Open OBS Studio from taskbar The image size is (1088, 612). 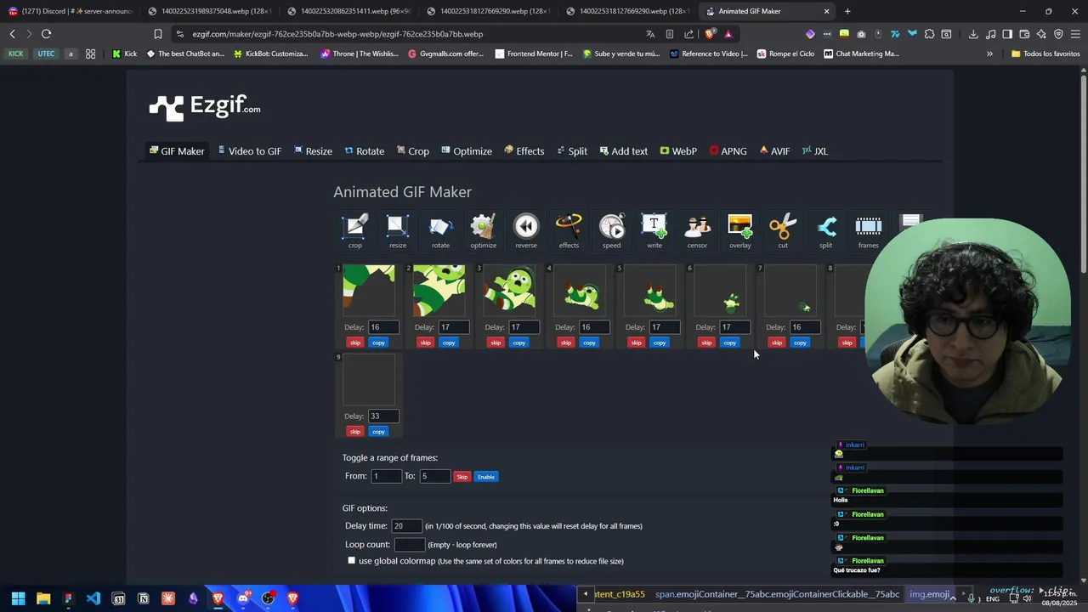[x=268, y=598]
